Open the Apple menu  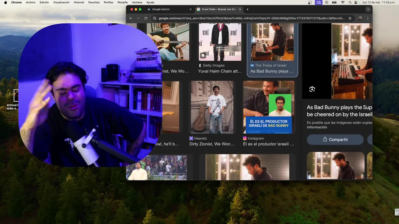click(x=5, y=2)
